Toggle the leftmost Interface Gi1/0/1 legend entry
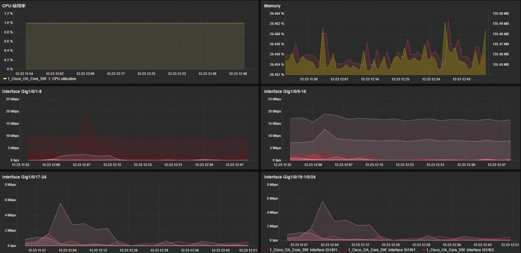 [305, 249]
